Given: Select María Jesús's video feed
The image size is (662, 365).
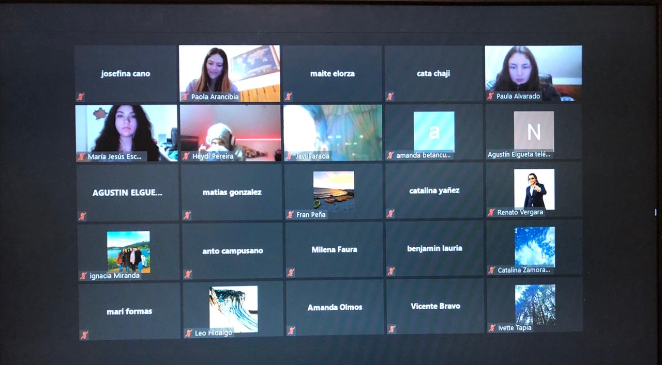Looking at the screenshot, I should (x=126, y=129).
